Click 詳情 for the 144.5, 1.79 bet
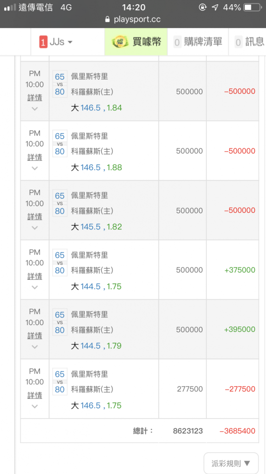 [x=35, y=336]
